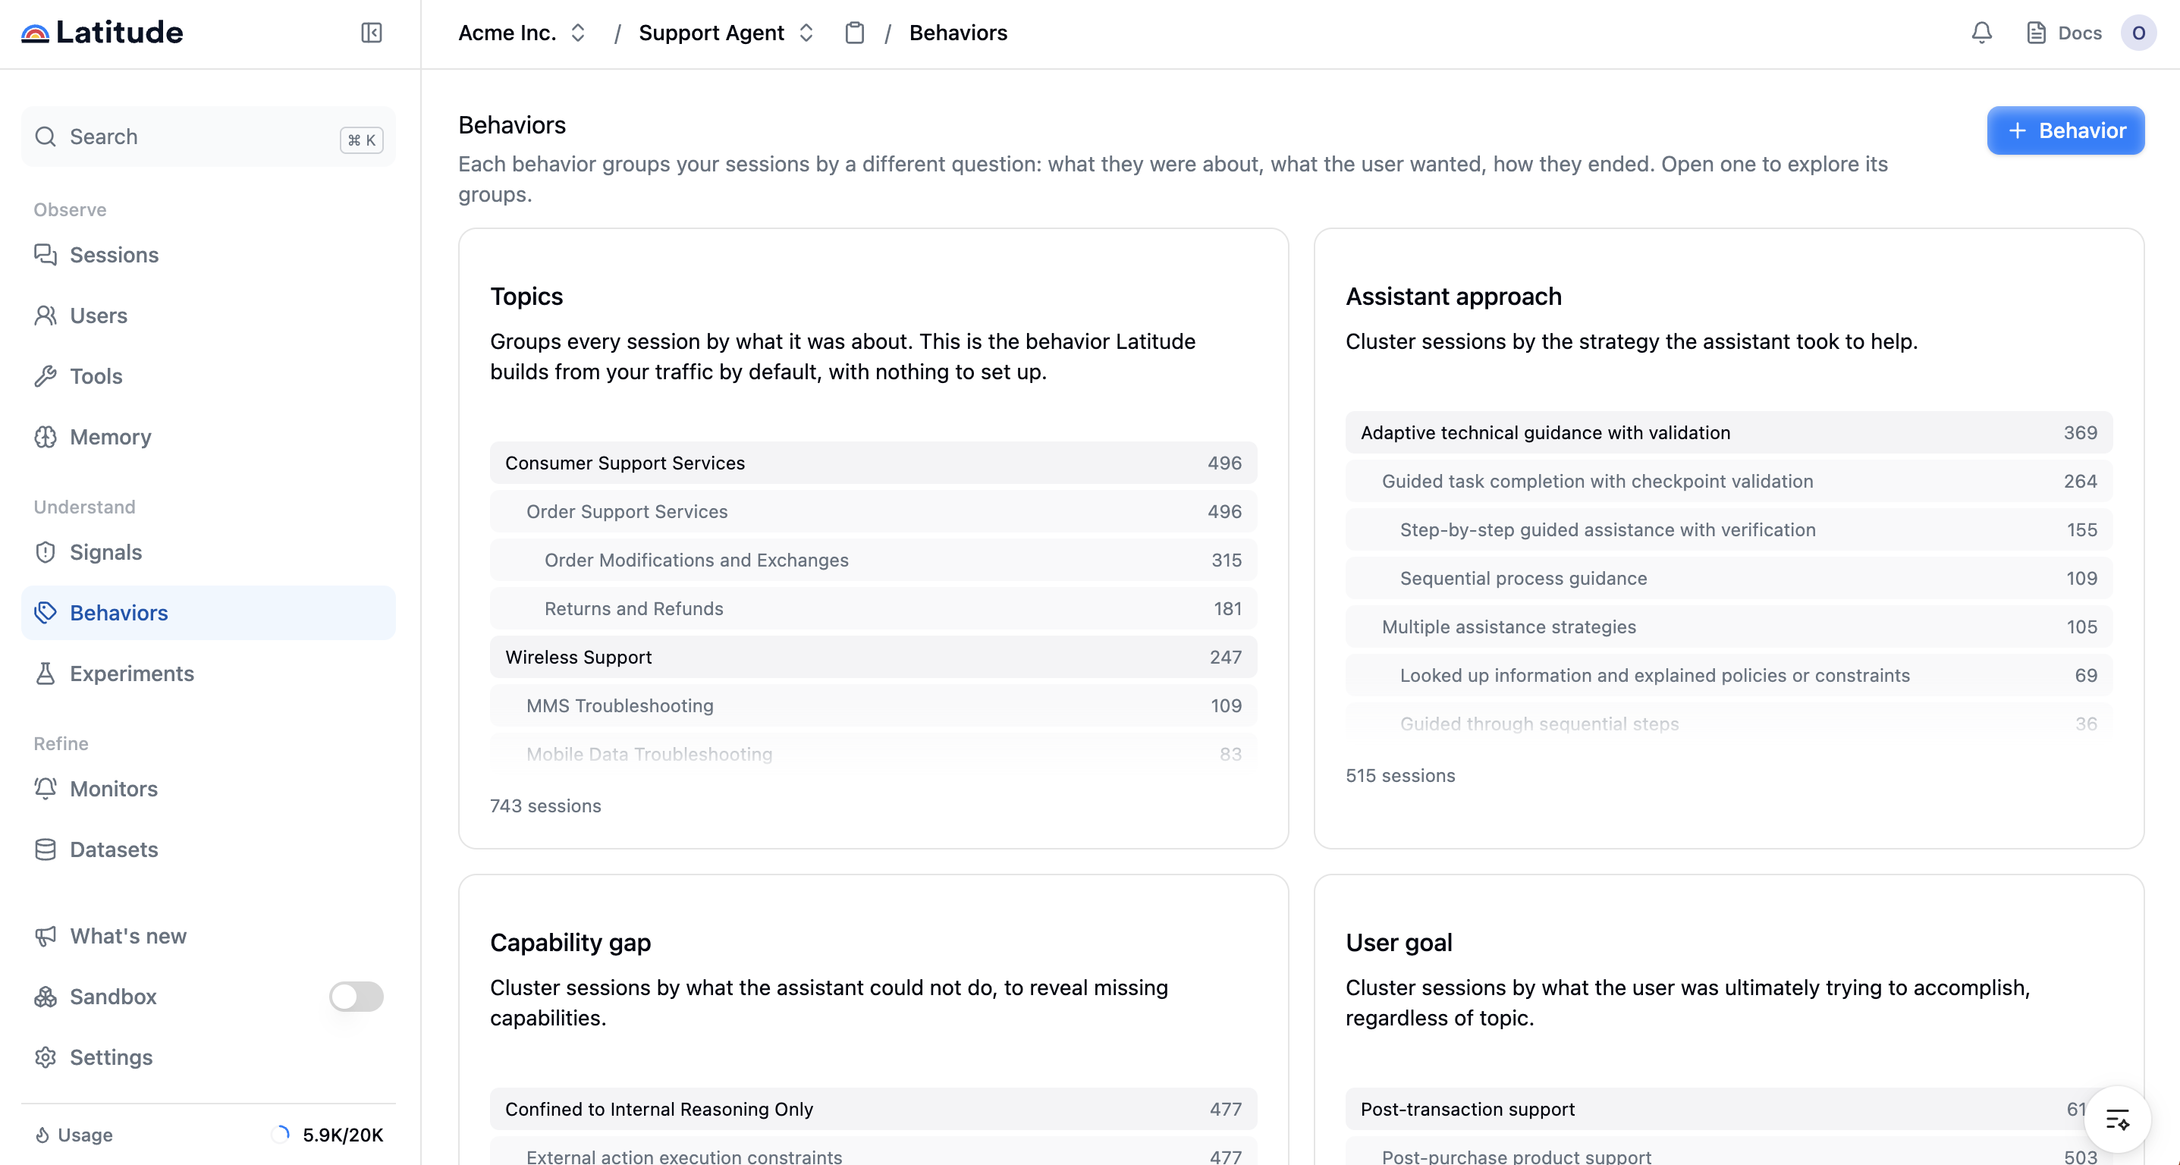Open the floating list-sparkle assistant button
Viewport: 2180px width, 1165px height.
(x=2117, y=1119)
